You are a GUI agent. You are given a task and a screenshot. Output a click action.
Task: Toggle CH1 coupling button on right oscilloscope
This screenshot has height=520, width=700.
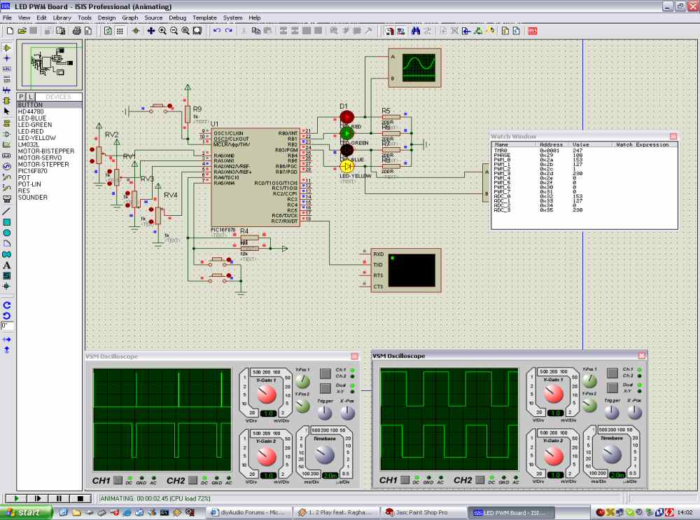point(405,480)
